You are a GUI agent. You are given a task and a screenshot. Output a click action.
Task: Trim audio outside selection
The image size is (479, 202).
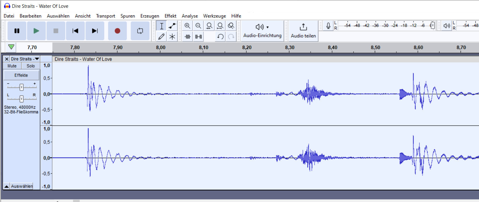187,37
